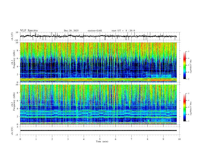Click the "2" kHz tick on ch.1 frequency axis

(x=18, y=74)
